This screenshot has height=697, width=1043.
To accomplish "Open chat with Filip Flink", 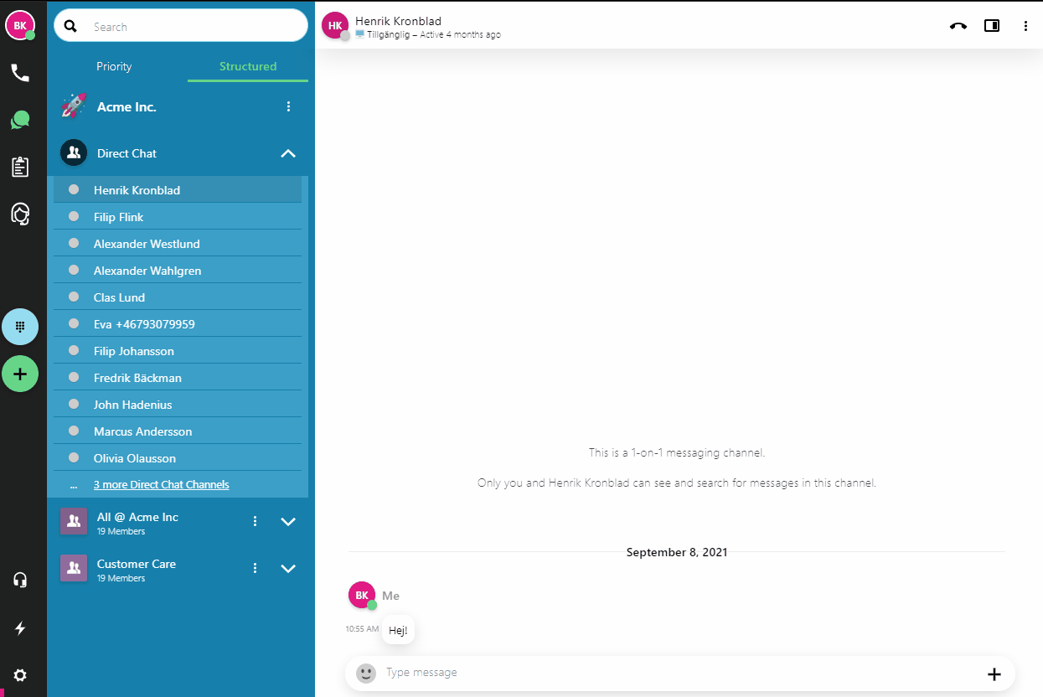I will coord(178,217).
